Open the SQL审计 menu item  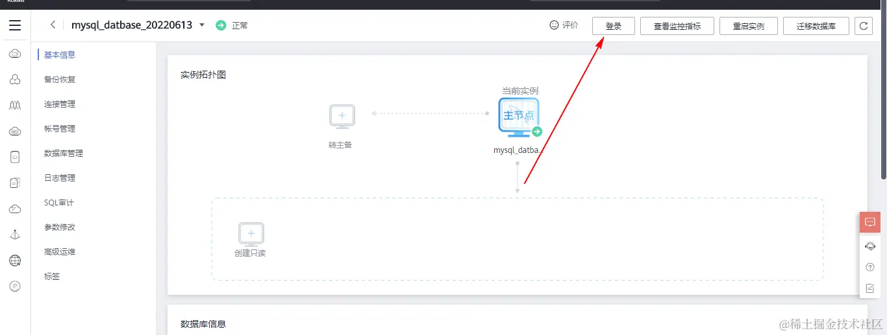point(59,203)
